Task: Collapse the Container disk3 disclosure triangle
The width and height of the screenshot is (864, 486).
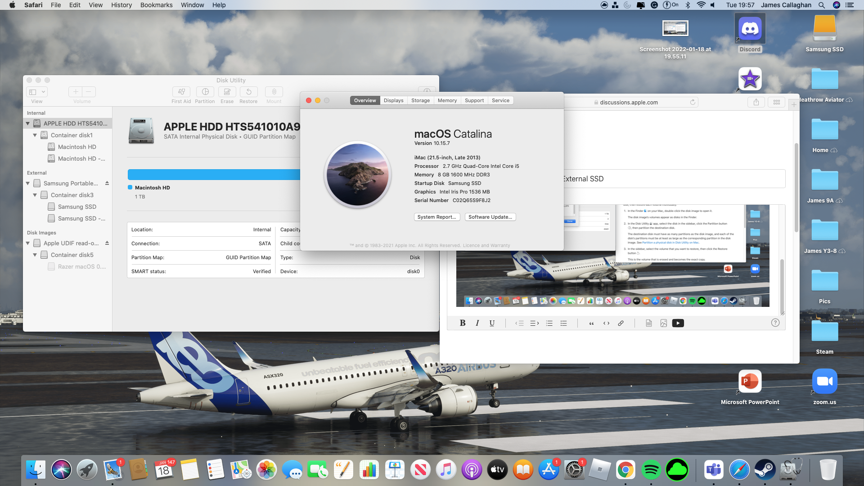Action: point(35,195)
